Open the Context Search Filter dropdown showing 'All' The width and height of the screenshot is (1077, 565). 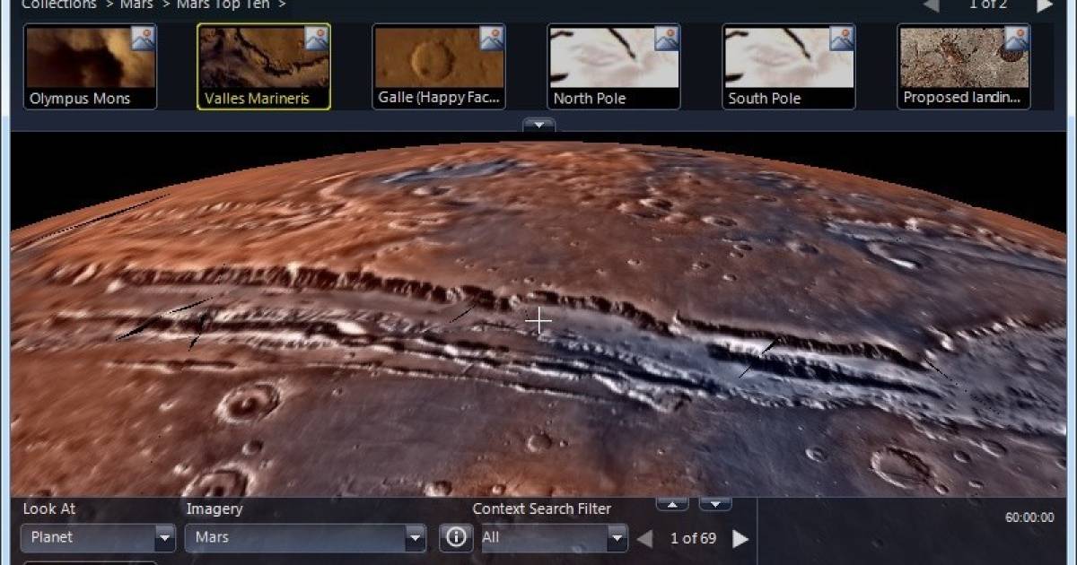tap(616, 538)
